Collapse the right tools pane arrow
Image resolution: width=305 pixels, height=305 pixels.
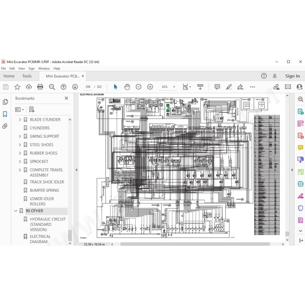coord(292,170)
